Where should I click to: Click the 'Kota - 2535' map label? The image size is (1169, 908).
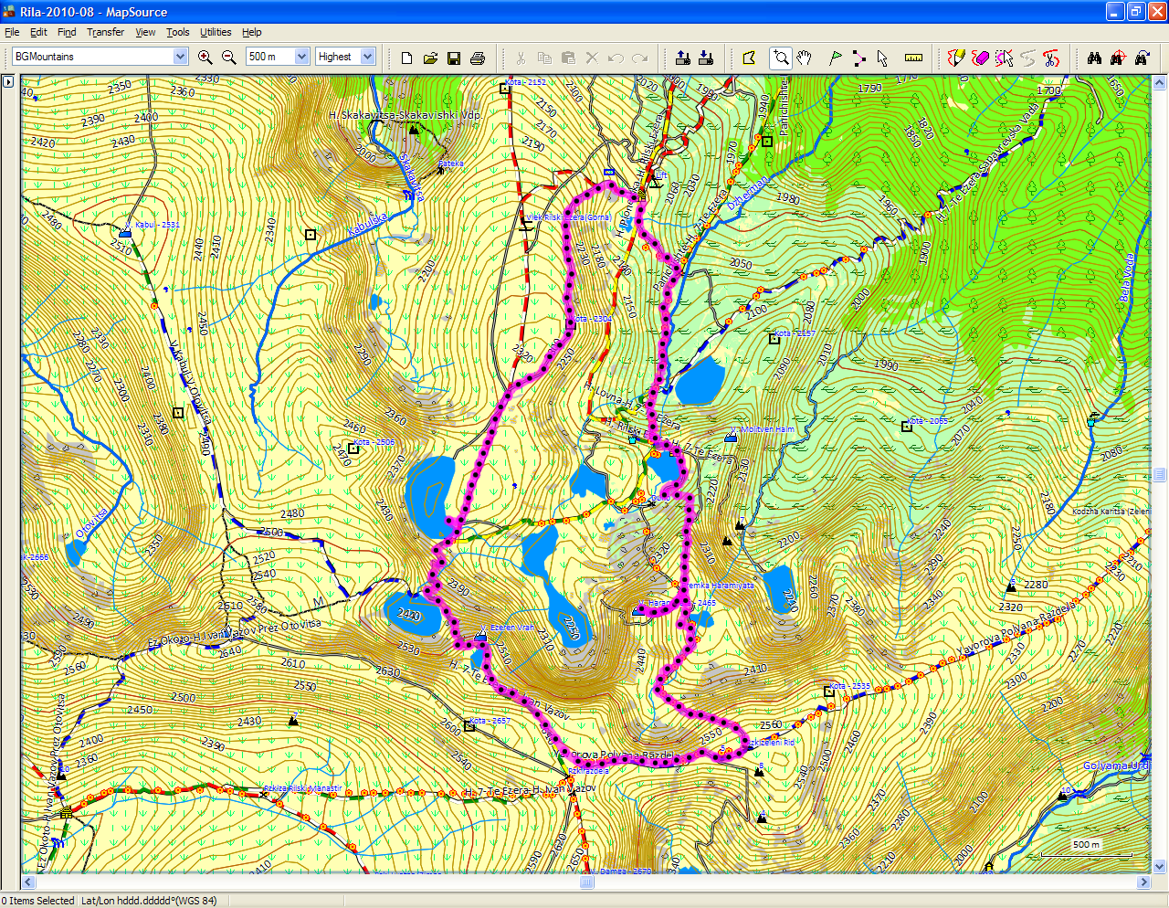click(849, 686)
